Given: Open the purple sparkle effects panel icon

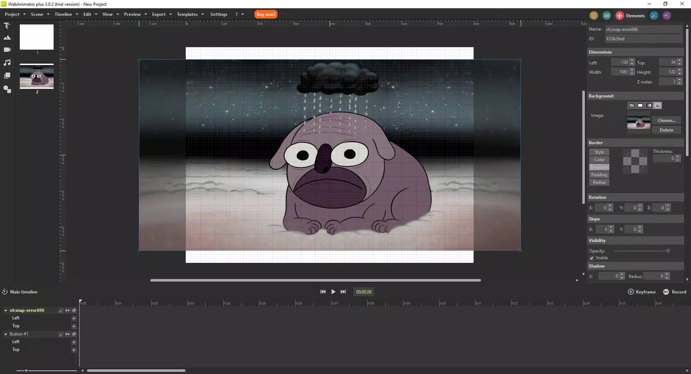Looking at the screenshot, I should tap(667, 15).
